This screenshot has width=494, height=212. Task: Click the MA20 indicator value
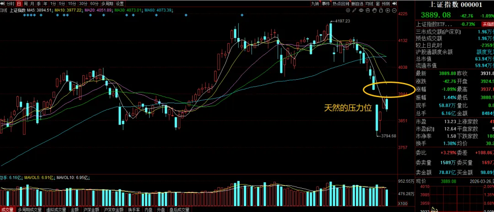click(x=98, y=10)
